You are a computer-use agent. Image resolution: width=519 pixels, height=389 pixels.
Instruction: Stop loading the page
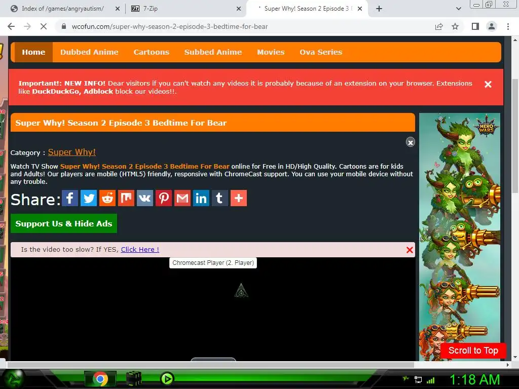click(44, 26)
